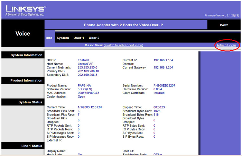Switch to the System tab
Image resolution: width=242 pixels, height=156 pixels.
pos(63,38)
